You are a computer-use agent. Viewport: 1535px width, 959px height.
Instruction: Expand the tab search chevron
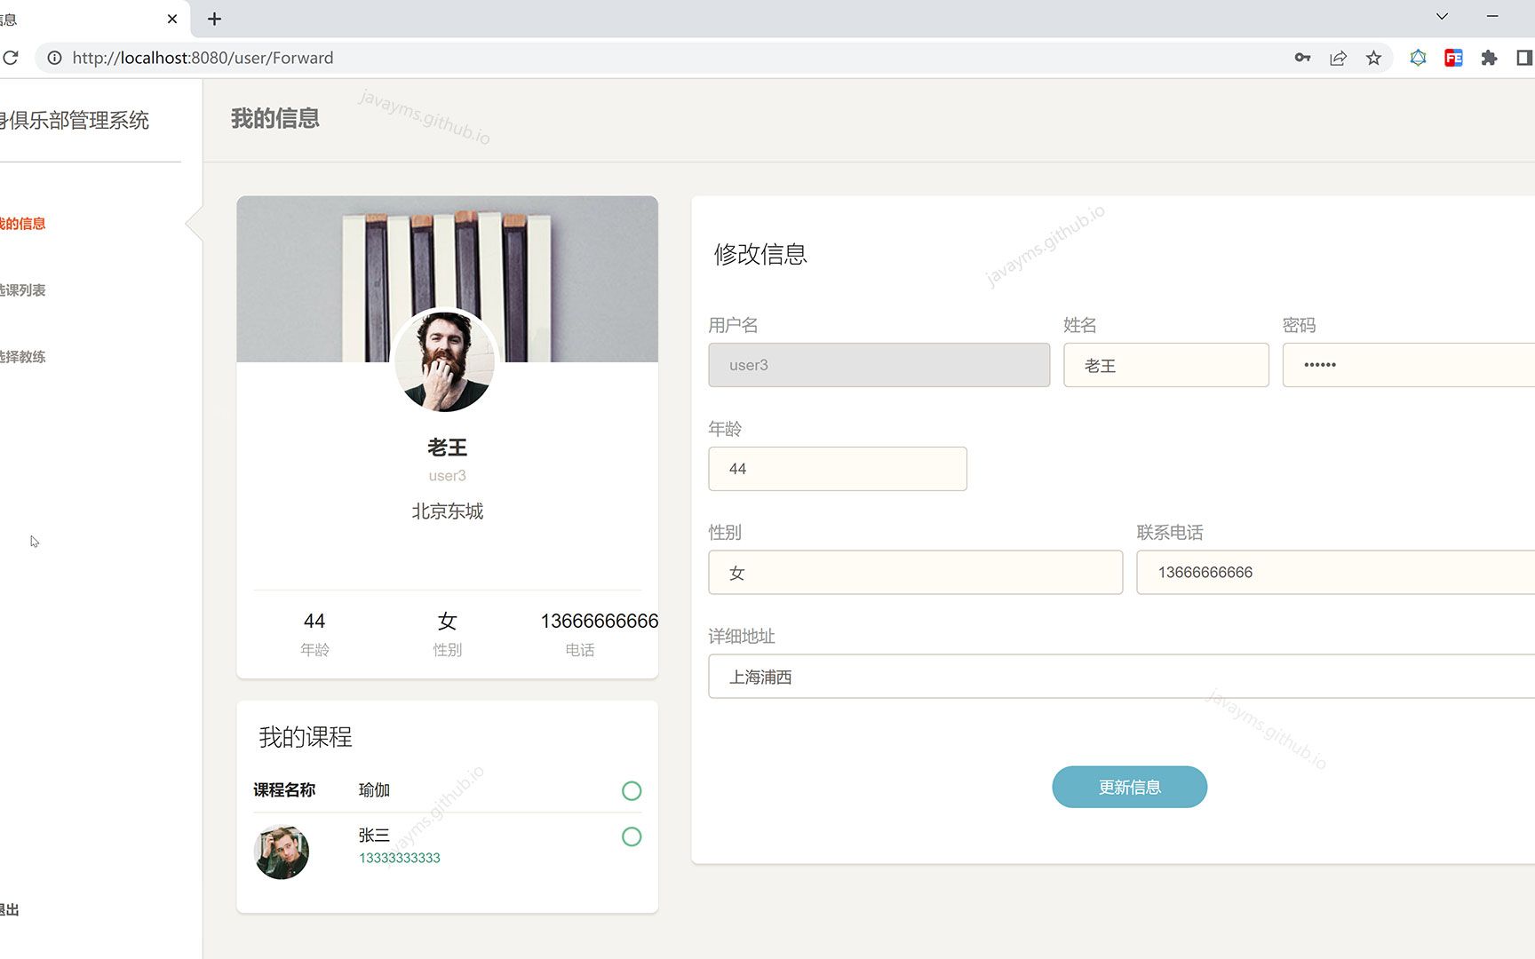(1442, 16)
